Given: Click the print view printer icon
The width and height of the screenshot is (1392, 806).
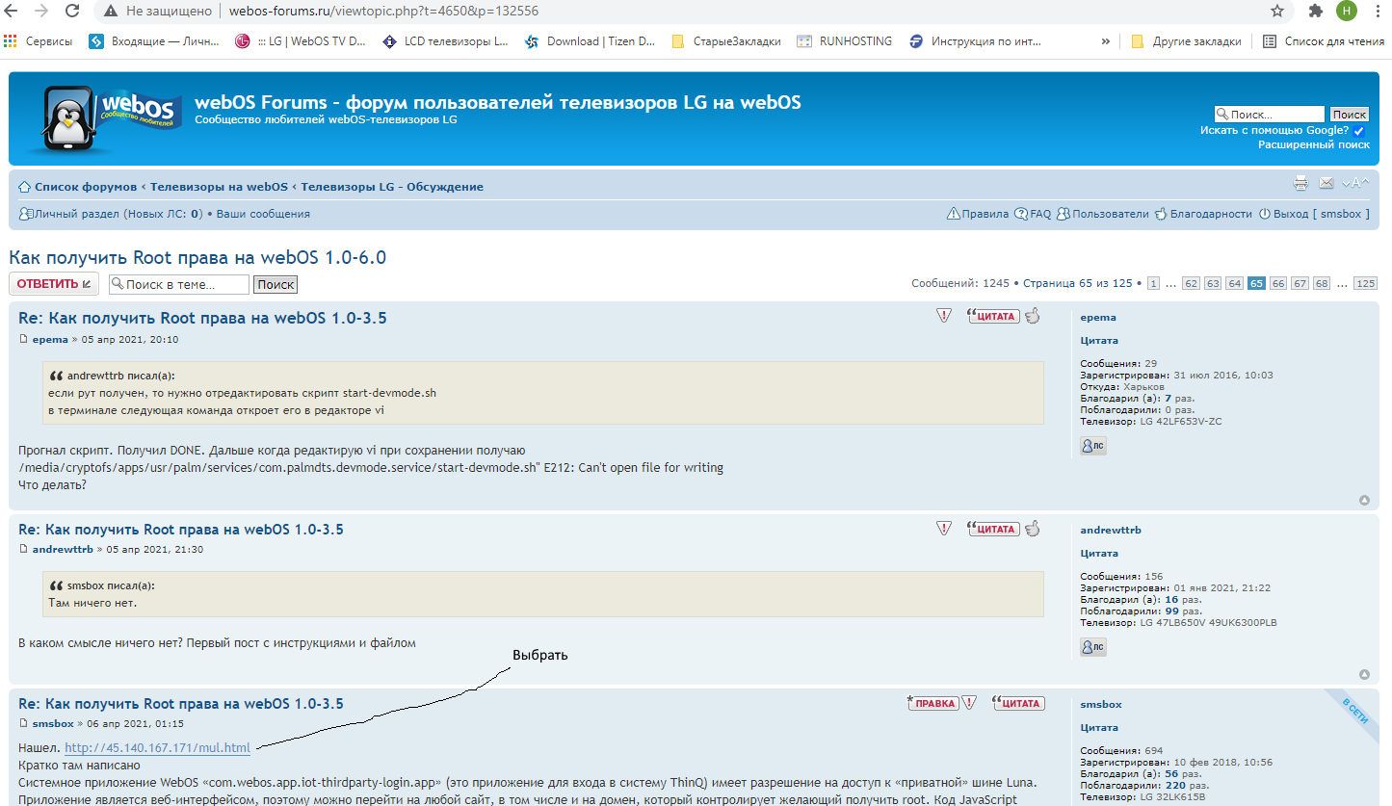Looking at the screenshot, I should tap(1300, 183).
